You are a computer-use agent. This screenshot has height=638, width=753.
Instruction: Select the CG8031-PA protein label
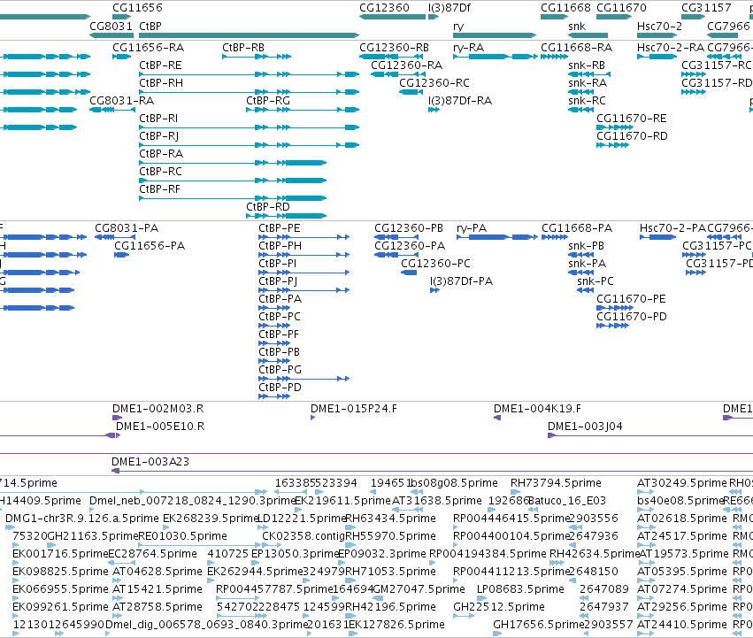127,228
